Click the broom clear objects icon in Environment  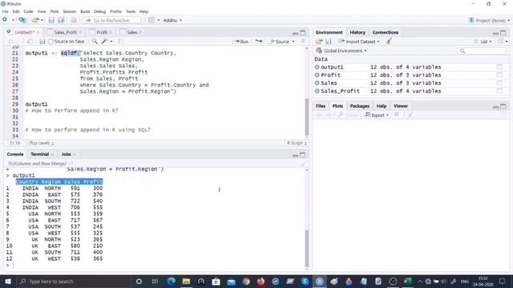point(389,42)
